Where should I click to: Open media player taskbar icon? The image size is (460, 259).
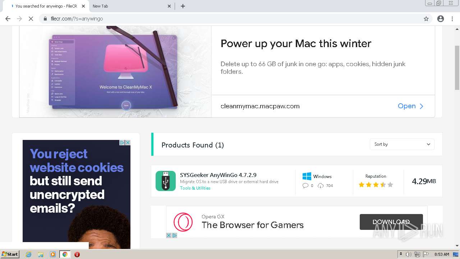tap(53, 254)
